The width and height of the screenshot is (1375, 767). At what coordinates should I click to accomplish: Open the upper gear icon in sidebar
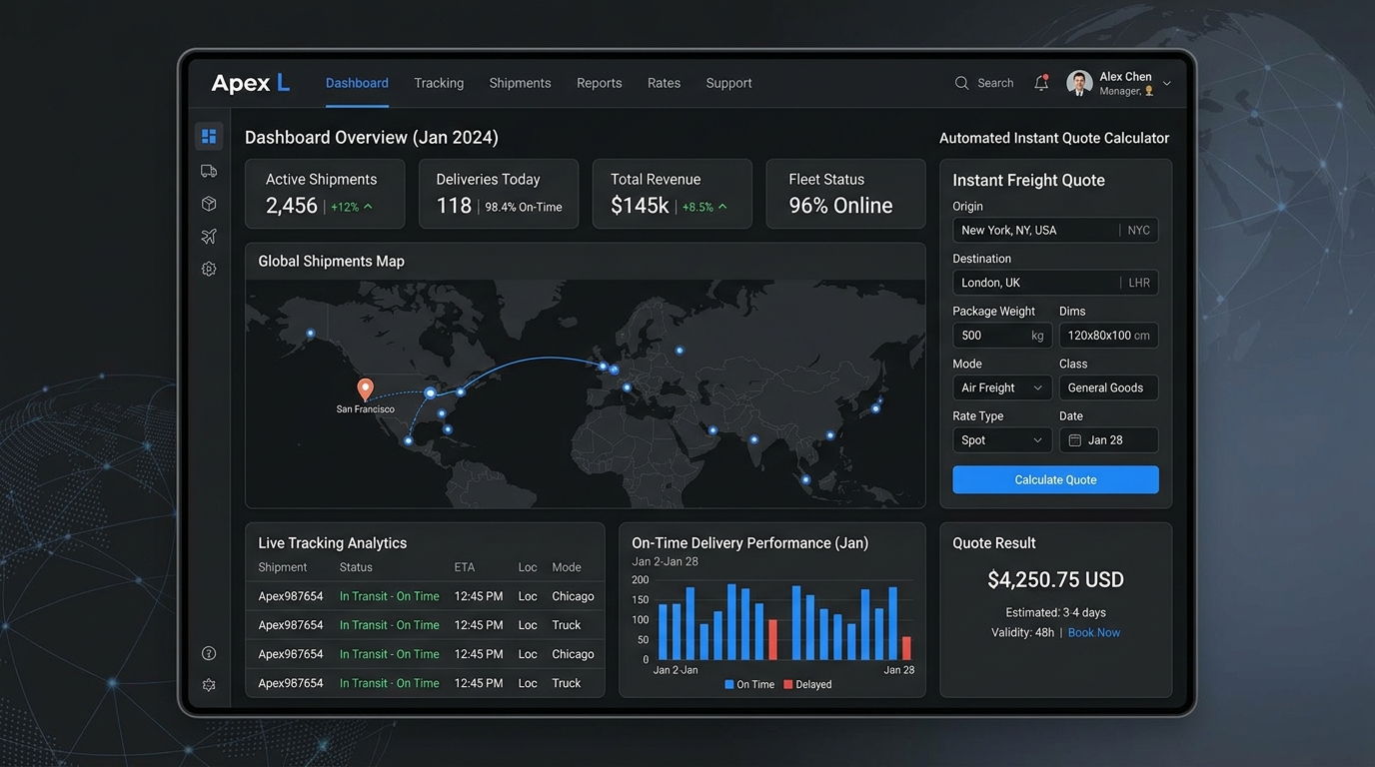(209, 269)
